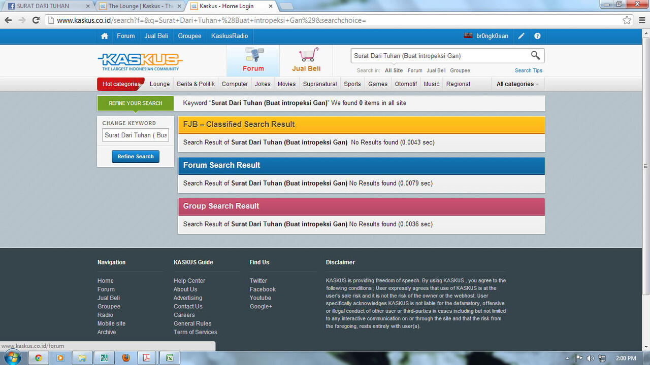Open media player taskbar icon
Viewport: 650px width, 365px height.
60,358
